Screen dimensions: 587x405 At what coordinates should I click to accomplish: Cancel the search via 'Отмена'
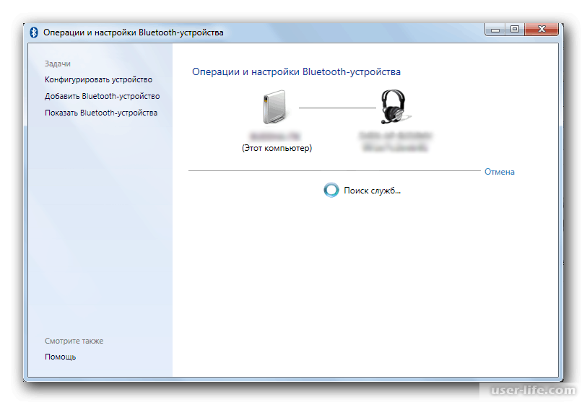point(500,172)
